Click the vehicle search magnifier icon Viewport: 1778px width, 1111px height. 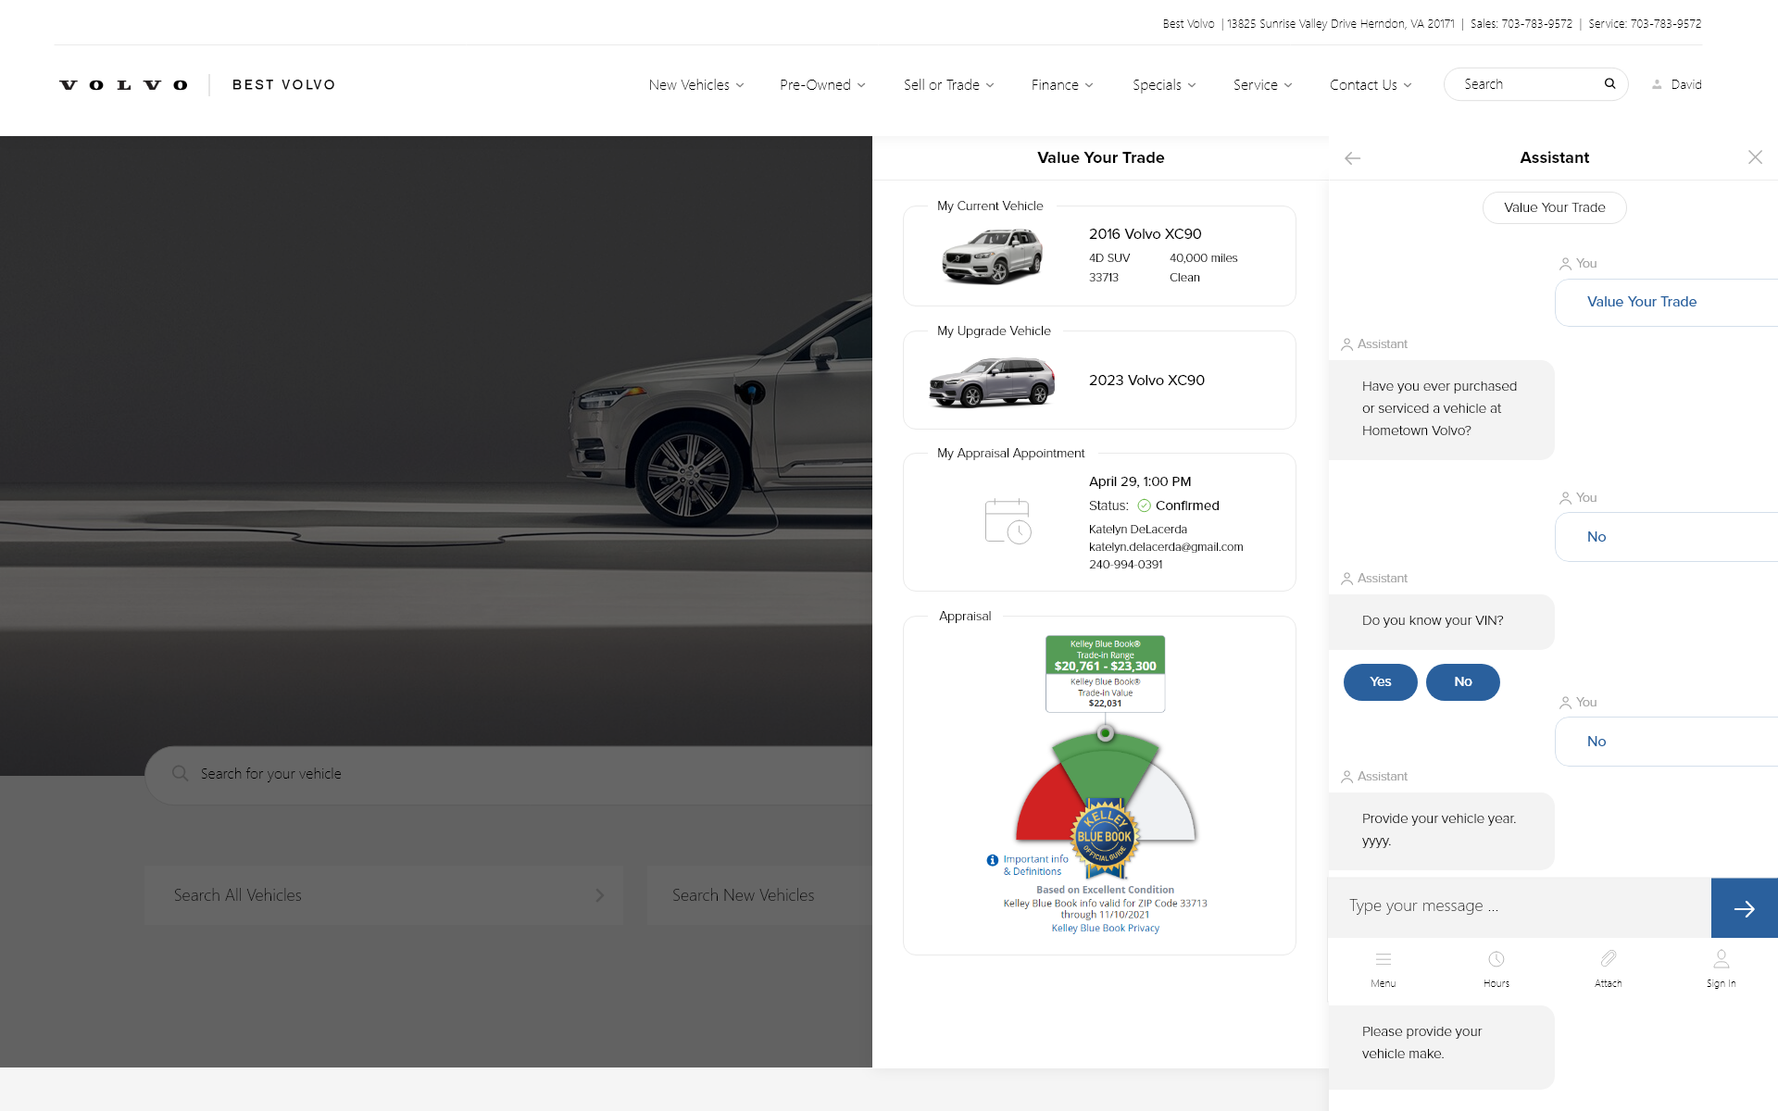(181, 773)
